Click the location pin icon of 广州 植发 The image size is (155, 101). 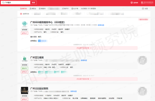31,60
